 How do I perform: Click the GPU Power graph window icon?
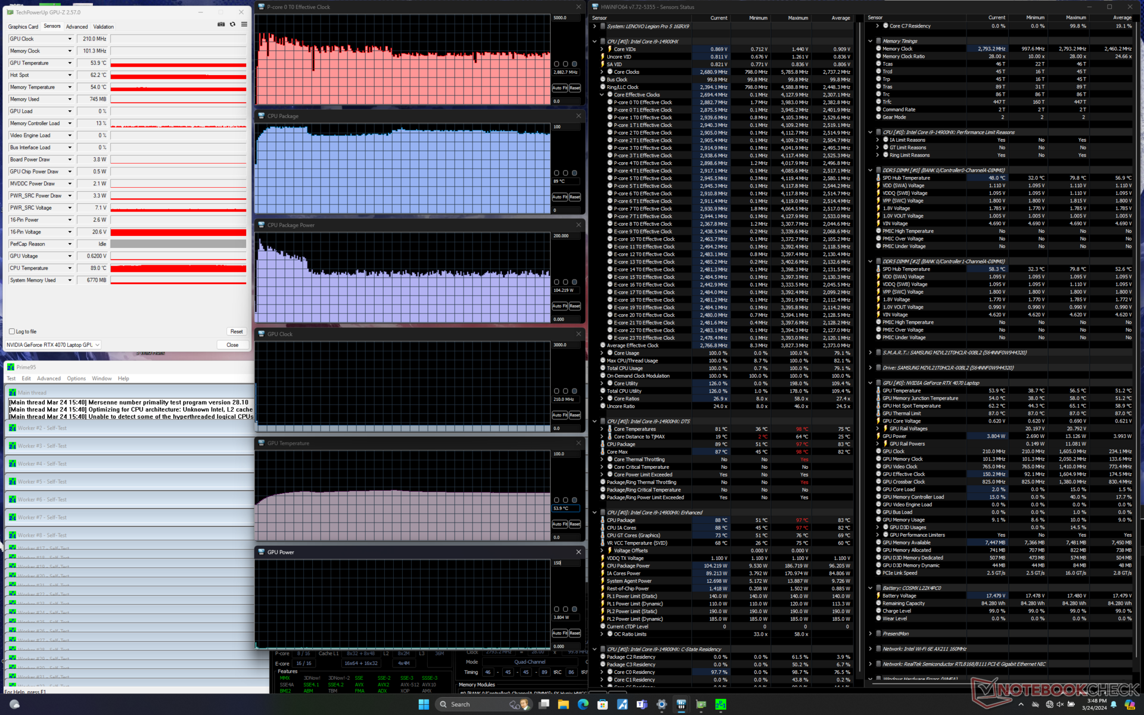(261, 552)
